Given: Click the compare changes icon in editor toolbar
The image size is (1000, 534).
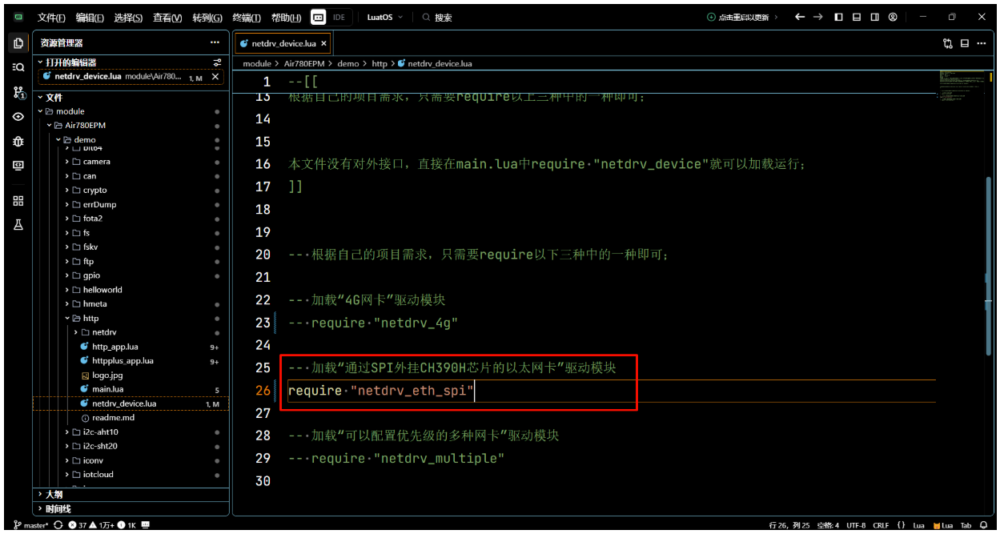Looking at the screenshot, I should pyautogui.click(x=948, y=43).
